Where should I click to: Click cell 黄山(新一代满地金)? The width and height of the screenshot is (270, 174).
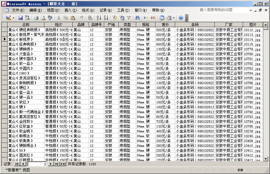pos(26,112)
